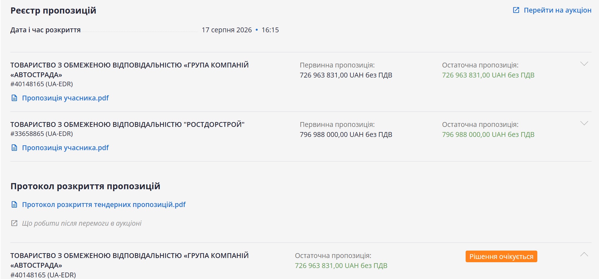Viewport: 599px width, 279px height.
Task: Click the file icon next to Протокол розкриття тендерних пропозицій.pdf
Action: click(x=14, y=204)
